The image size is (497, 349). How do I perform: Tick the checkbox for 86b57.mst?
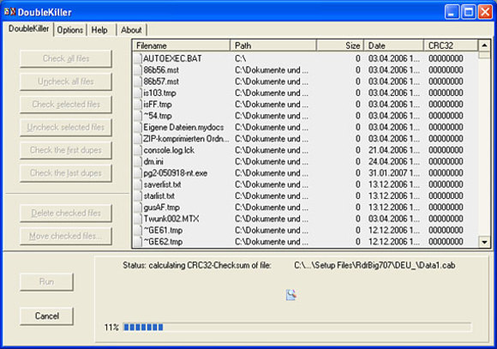point(138,81)
